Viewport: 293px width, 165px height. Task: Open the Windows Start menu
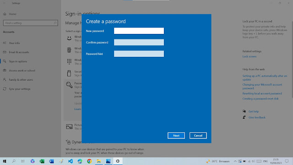click(5, 161)
